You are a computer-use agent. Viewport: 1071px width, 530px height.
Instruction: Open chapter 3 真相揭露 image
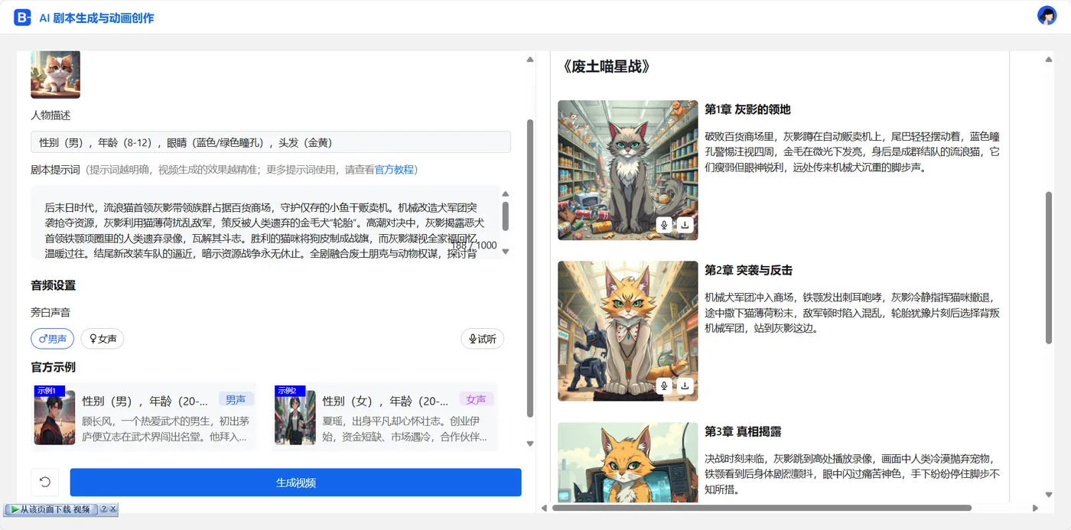[x=627, y=463]
